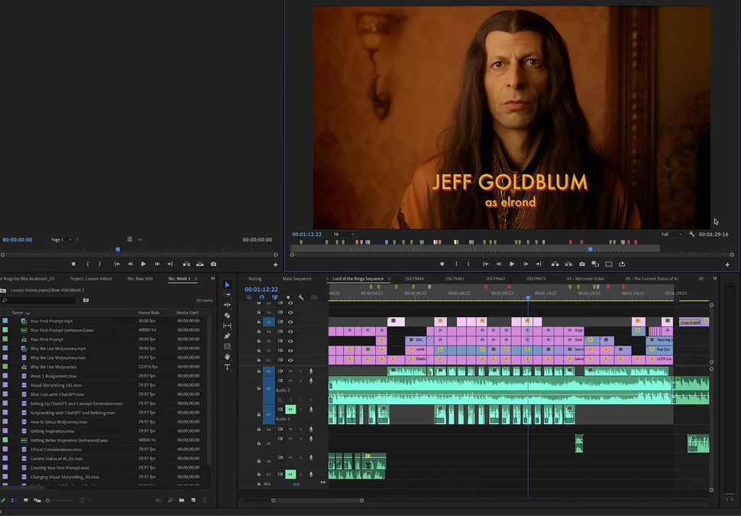Step forward one frame in Program Monitor
The height and width of the screenshot is (516, 741).
pos(526,264)
